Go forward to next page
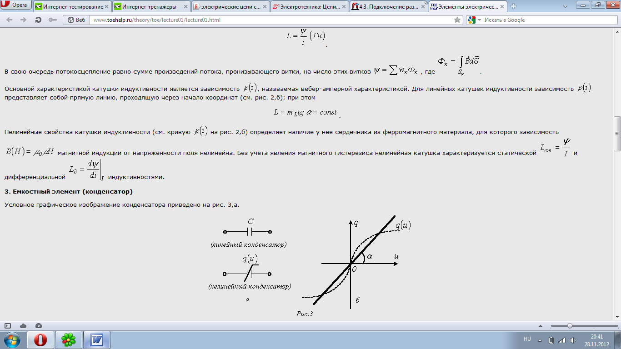621x349 pixels. pos(24,20)
